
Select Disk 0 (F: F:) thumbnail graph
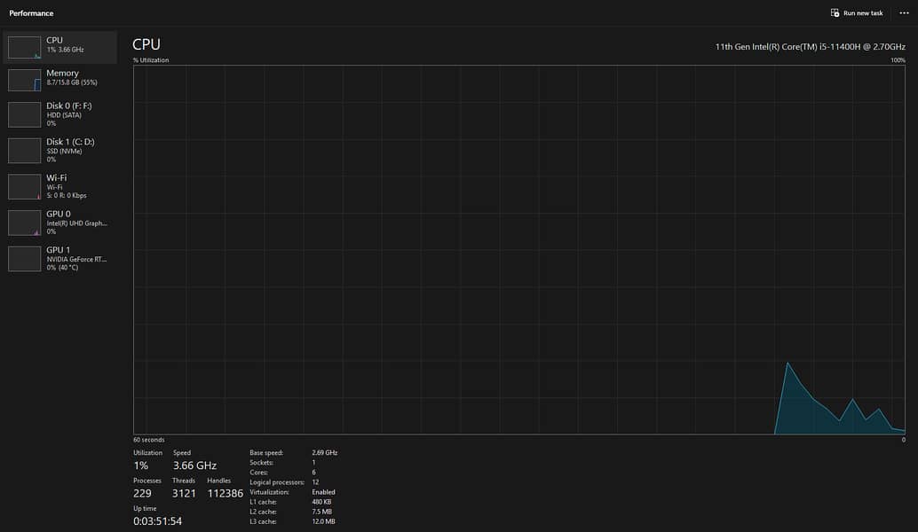[x=24, y=114]
